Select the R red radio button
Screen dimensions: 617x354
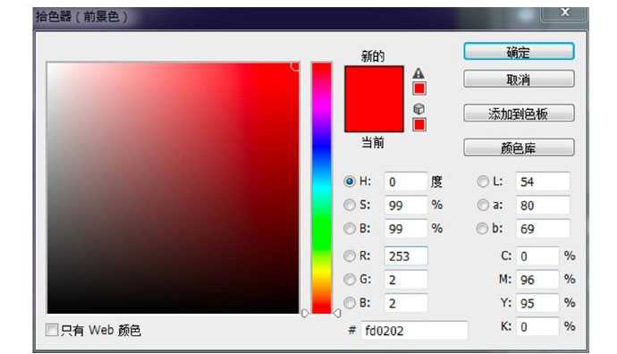(350, 256)
